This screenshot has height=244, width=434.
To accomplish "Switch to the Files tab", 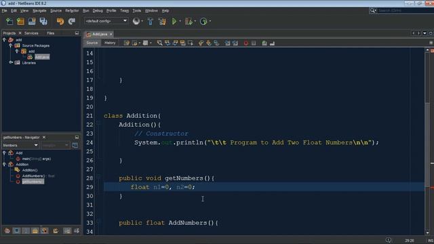I will pyautogui.click(x=50, y=33).
